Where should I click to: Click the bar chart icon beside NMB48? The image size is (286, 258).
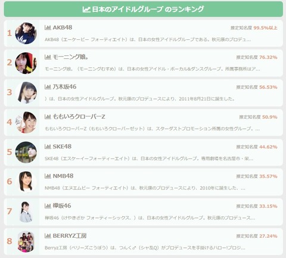point(48,176)
